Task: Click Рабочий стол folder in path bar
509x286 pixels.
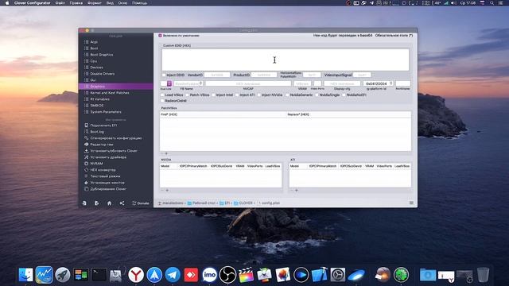Action: (201, 203)
